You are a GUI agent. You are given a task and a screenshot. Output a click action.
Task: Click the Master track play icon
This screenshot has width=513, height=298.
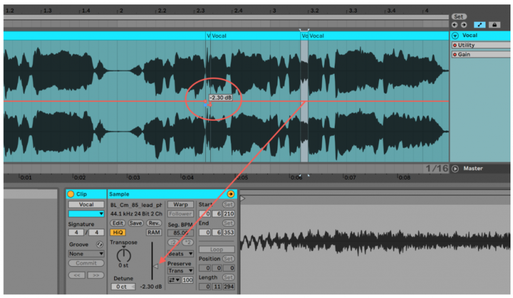(455, 168)
